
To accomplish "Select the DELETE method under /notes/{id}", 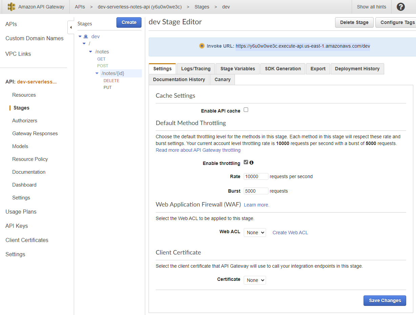I will click(111, 80).
